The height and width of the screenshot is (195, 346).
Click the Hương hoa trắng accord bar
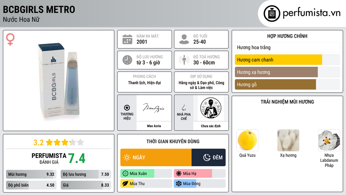coord(287,47)
